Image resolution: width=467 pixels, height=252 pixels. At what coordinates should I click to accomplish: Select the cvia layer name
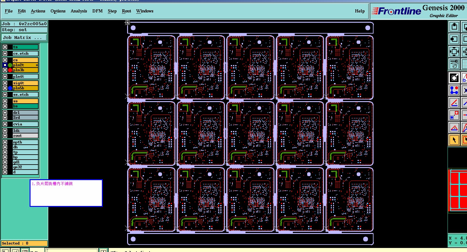[26, 124]
